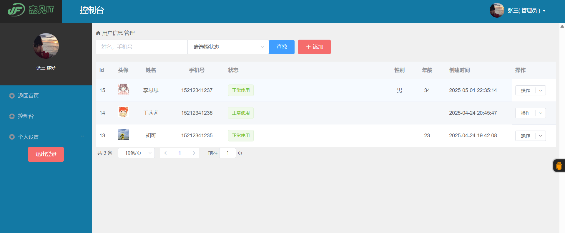Viewport: 565px width, 233px height.
Task: Open 操作 dropdown arrow for row 13
Action: point(541,136)
